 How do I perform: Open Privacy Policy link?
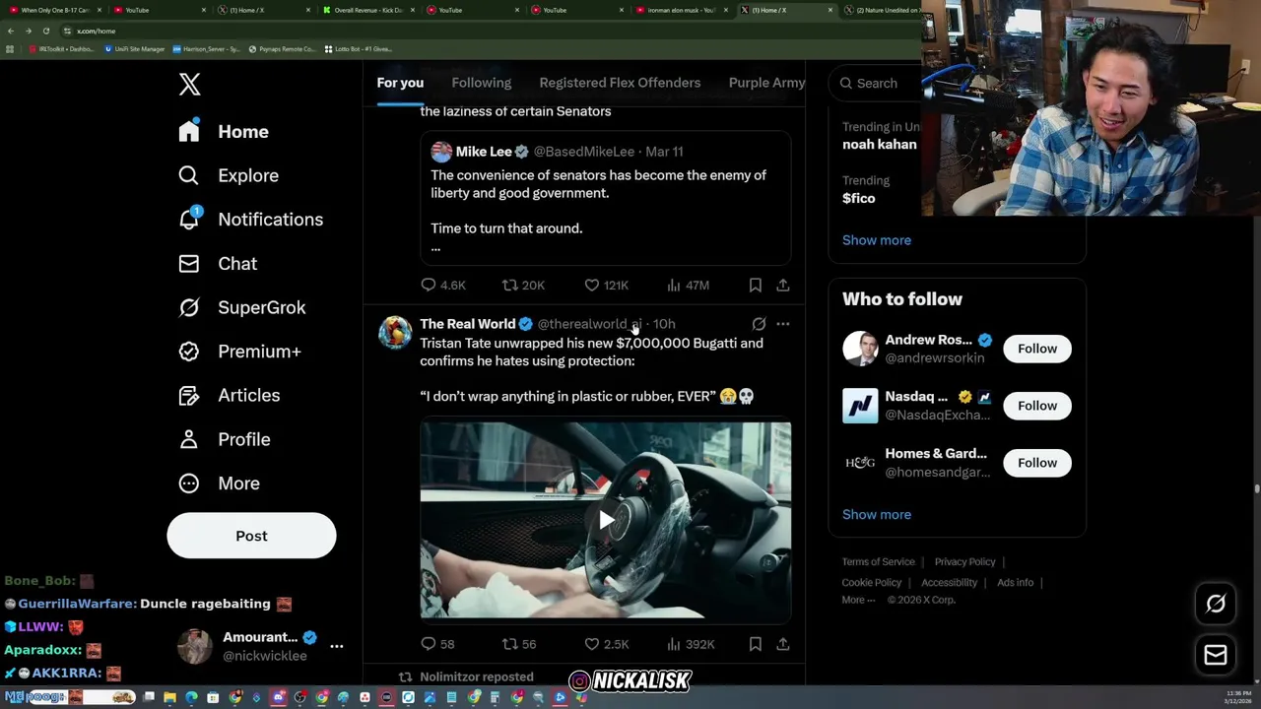[x=964, y=561]
